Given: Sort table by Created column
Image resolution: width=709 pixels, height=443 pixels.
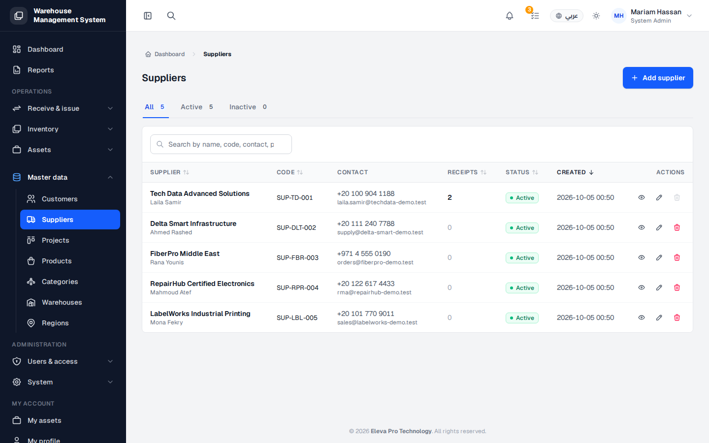Looking at the screenshot, I should (x=575, y=172).
